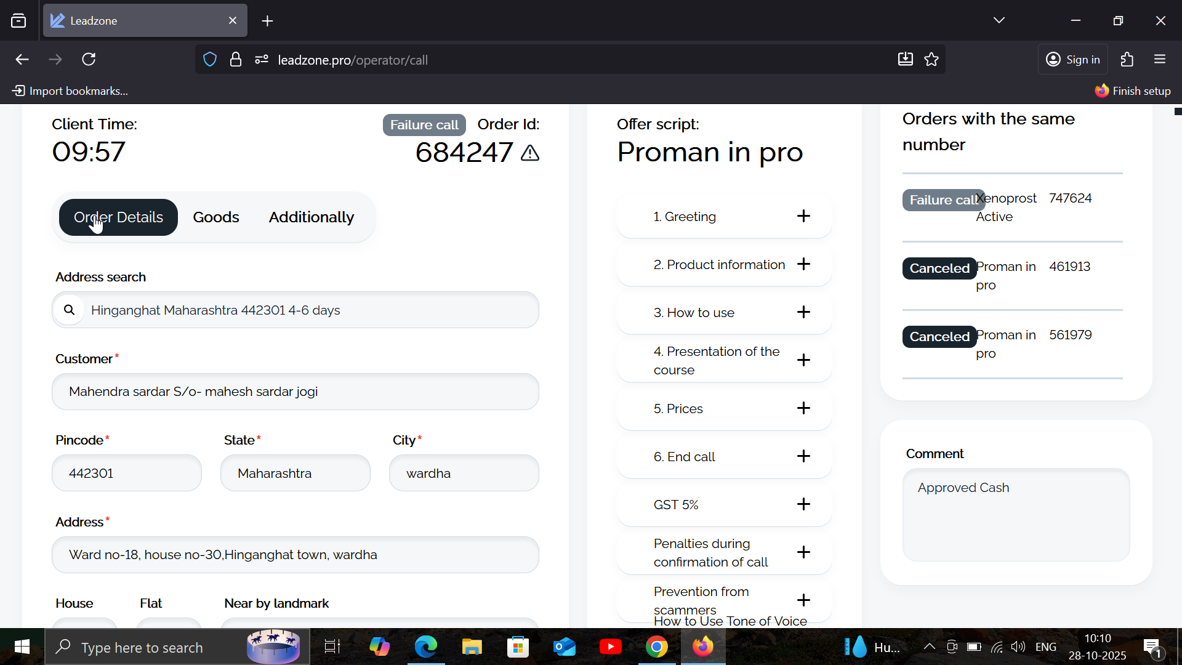Screen dimensions: 1182x665
Task: Click the Comment text area
Action: coord(1016,515)
